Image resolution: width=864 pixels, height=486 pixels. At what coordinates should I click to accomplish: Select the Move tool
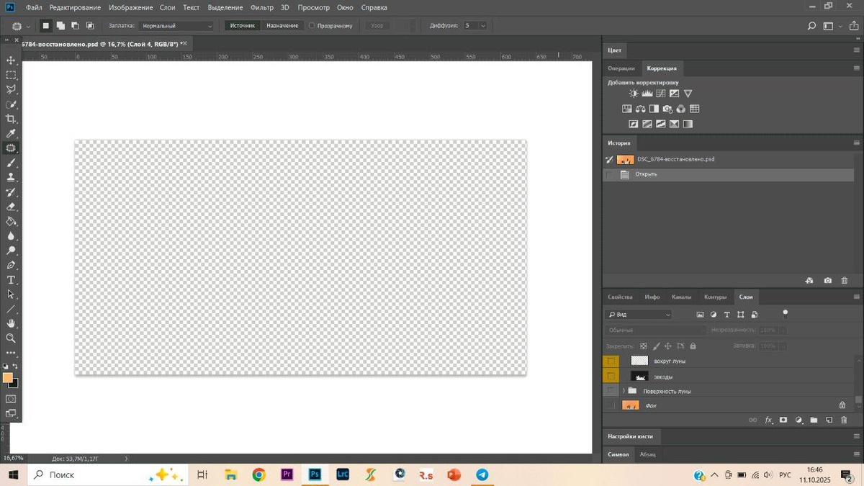click(11, 60)
